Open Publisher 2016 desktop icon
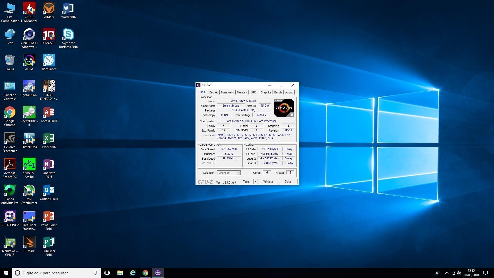This screenshot has width=494, height=278. (x=49, y=246)
